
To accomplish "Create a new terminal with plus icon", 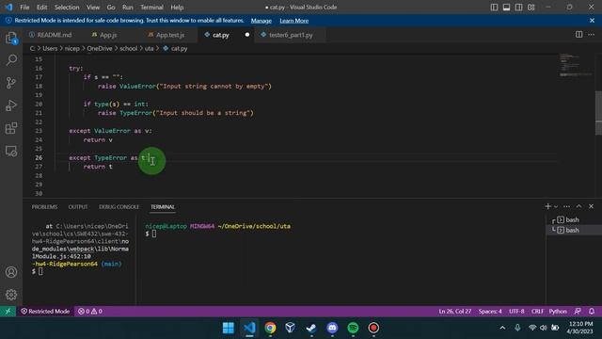I will pyautogui.click(x=547, y=206).
